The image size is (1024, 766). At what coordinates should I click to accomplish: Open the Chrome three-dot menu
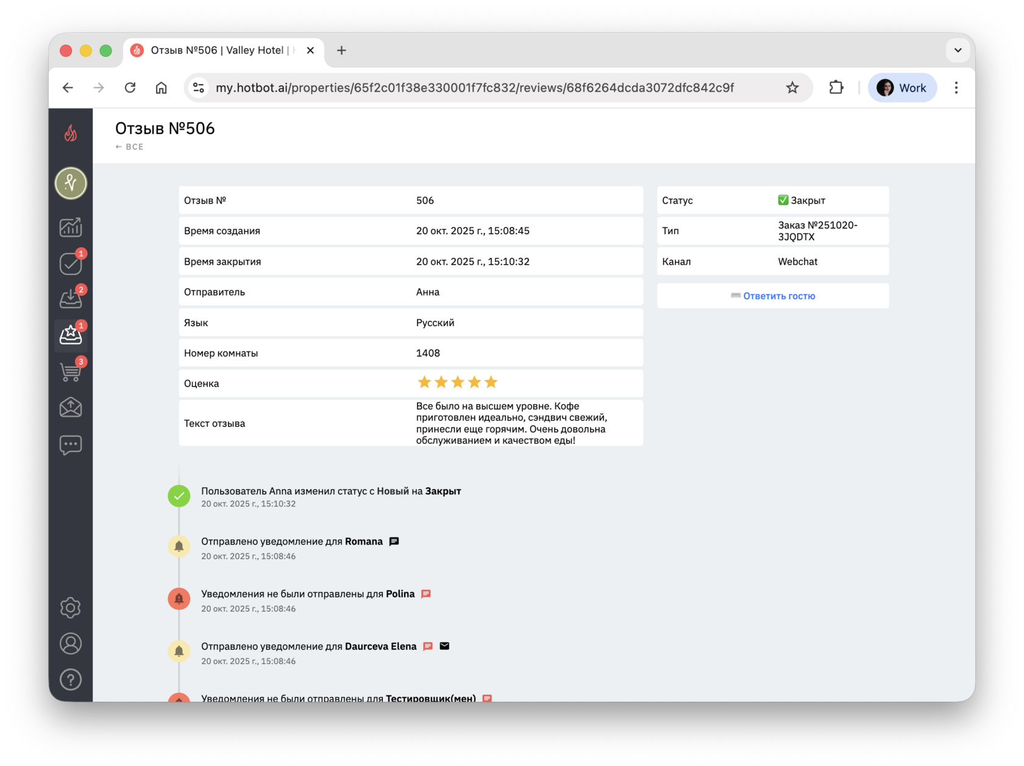tap(956, 88)
